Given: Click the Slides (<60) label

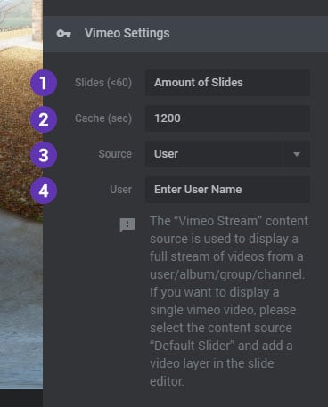Looking at the screenshot, I should point(103,83).
